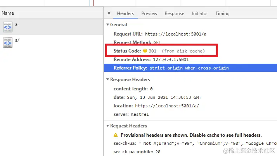Open the Timing tab

pos(222,14)
